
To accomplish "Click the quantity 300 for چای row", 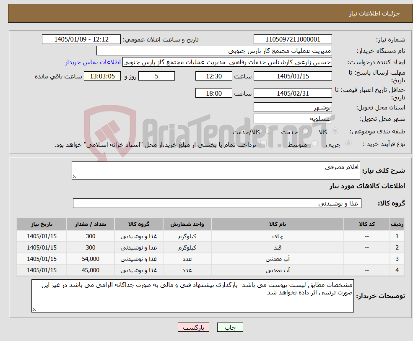I will [x=90, y=237].
